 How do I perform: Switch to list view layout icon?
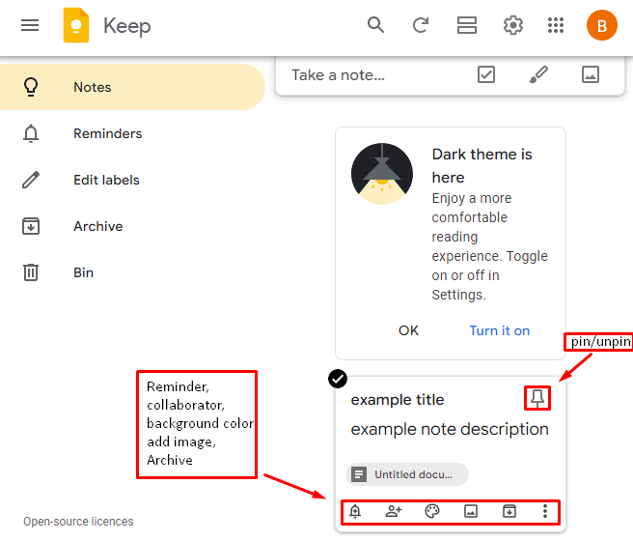click(x=467, y=25)
